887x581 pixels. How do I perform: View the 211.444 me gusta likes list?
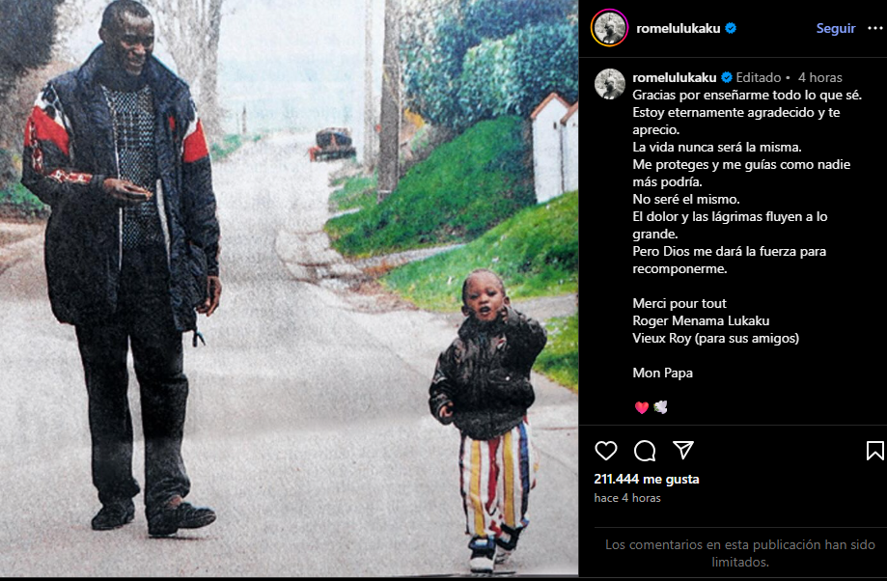pos(647,479)
